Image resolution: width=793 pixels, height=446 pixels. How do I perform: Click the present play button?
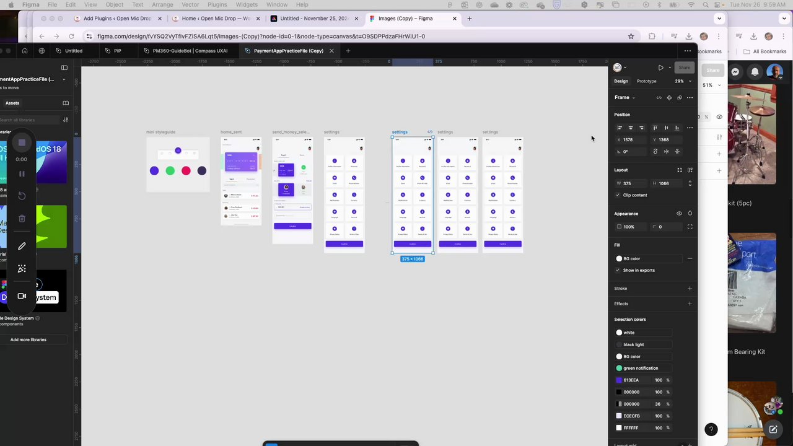click(661, 68)
